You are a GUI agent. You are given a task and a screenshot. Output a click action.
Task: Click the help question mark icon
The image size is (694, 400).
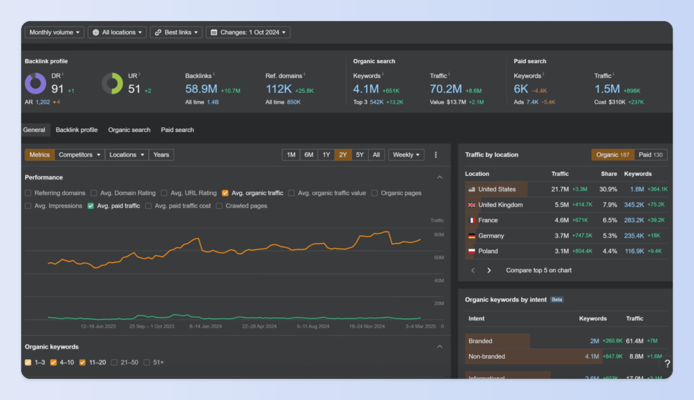667,364
